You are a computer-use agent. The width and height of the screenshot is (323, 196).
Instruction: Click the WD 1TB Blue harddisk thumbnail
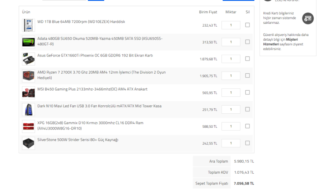28,25
